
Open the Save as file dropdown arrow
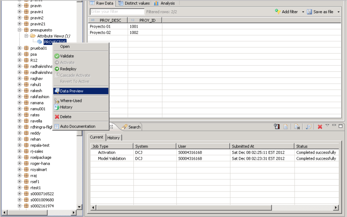[338, 12]
